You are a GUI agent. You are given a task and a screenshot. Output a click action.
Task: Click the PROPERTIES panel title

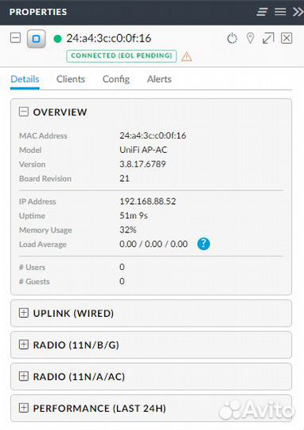(38, 12)
